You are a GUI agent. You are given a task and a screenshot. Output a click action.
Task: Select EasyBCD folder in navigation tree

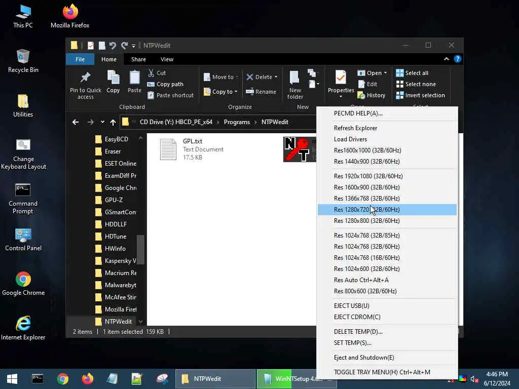click(116, 139)
